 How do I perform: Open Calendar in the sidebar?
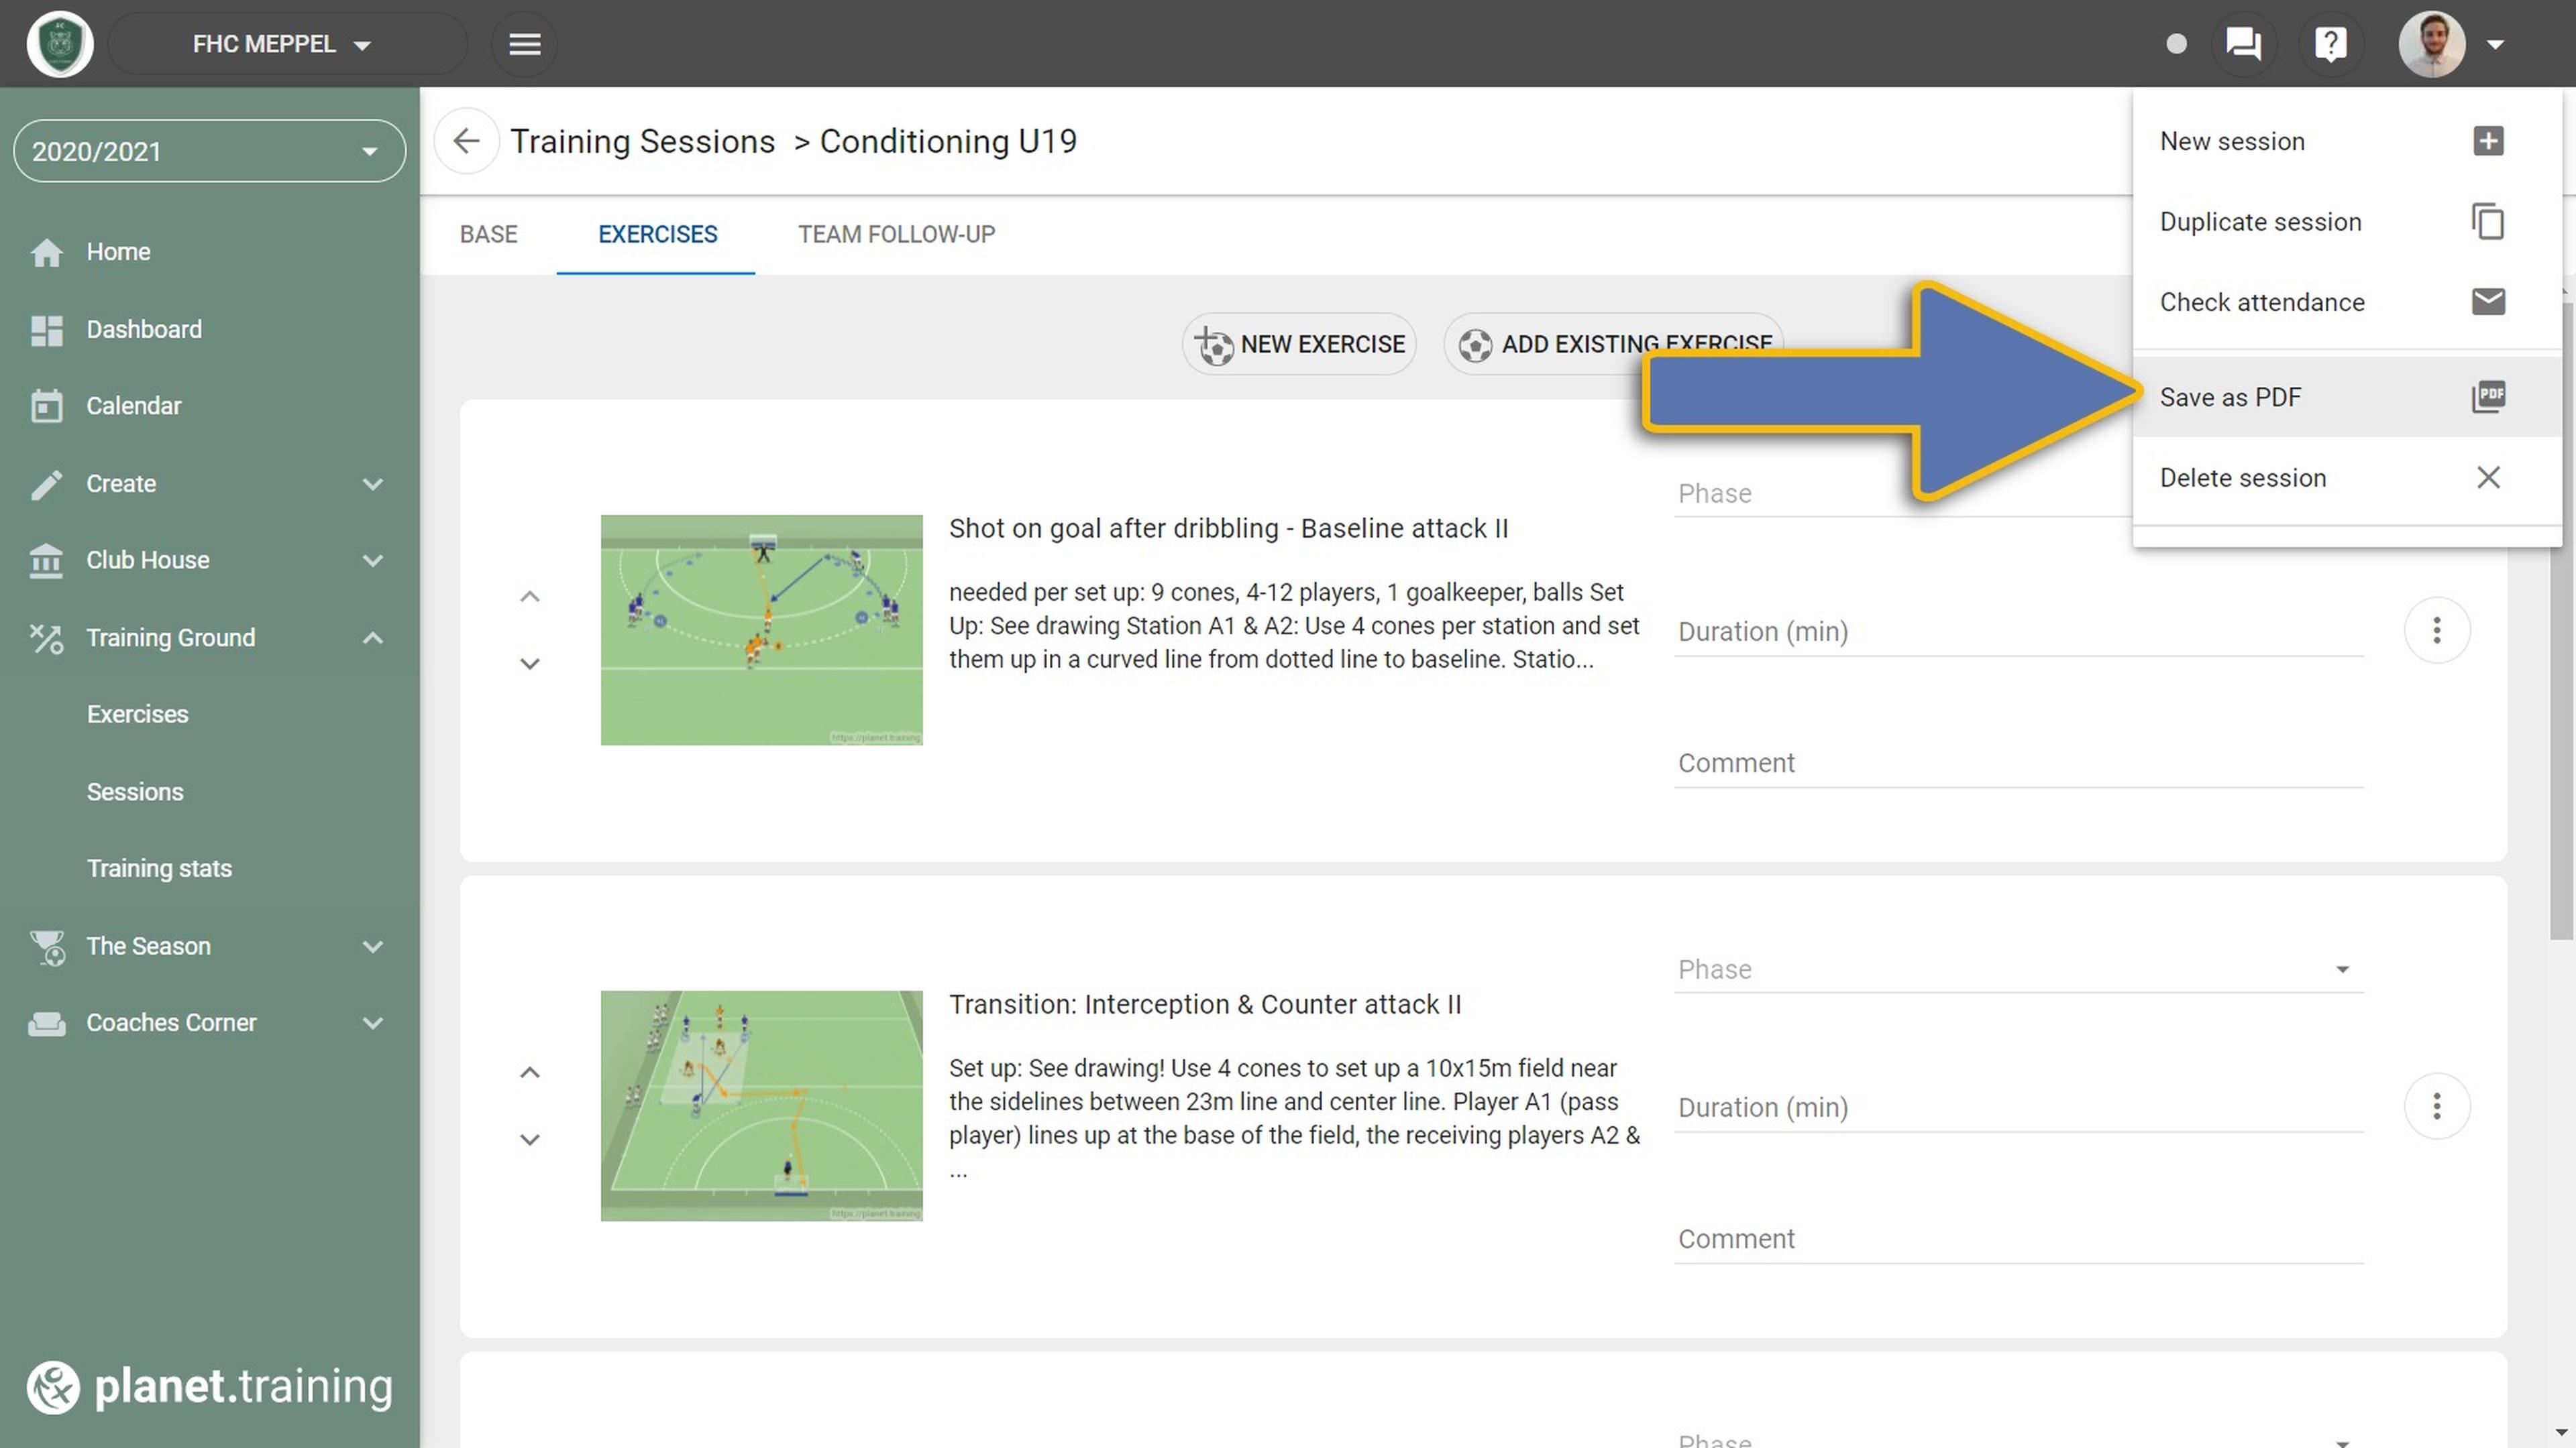click(x=209, y=406)
